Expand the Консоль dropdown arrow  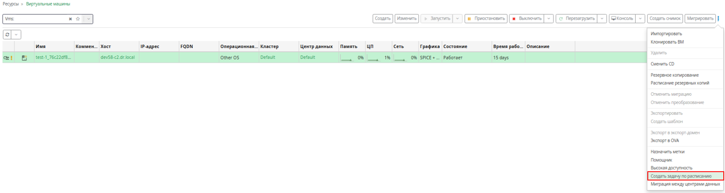[x=640, y=18]
